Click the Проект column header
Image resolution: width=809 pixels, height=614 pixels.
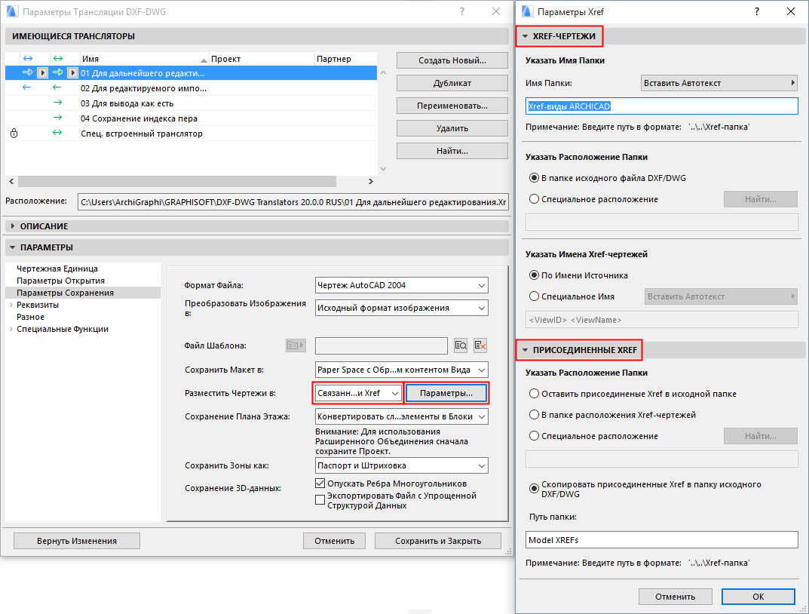[262, 59]
